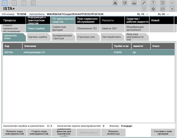Click the envelope message icon
The image size is (177, 138).
[162, 9]
